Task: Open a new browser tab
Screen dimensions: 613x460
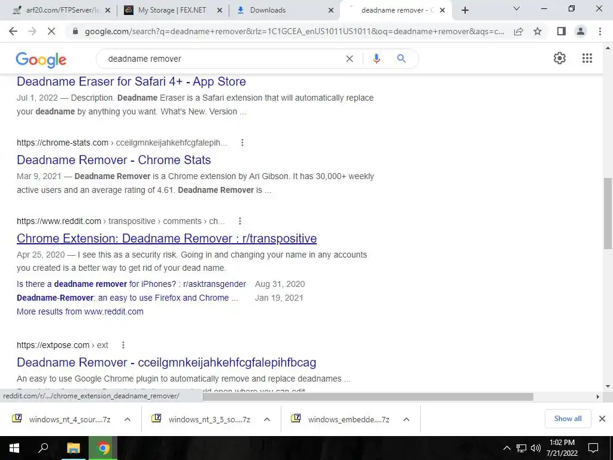Action: (x=465, y=10)
